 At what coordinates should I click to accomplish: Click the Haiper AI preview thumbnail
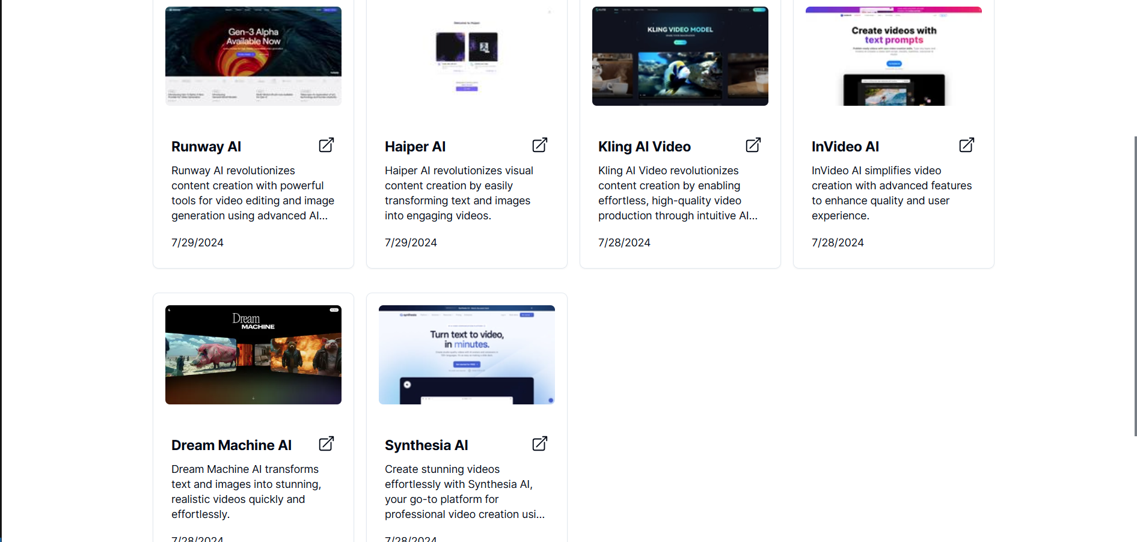coord(467,56)
